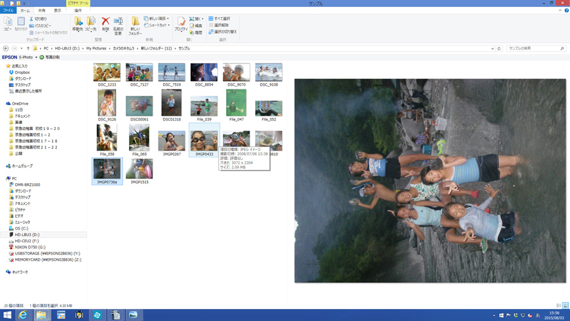The width and height of the screenshot is (570, 321).
Task: Click Select all (すべて選択) button
Action: click(x=220, y=19)
